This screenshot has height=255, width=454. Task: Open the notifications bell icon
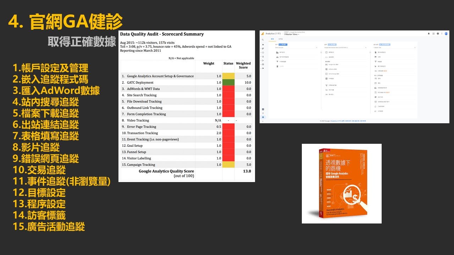click(428, 34)
